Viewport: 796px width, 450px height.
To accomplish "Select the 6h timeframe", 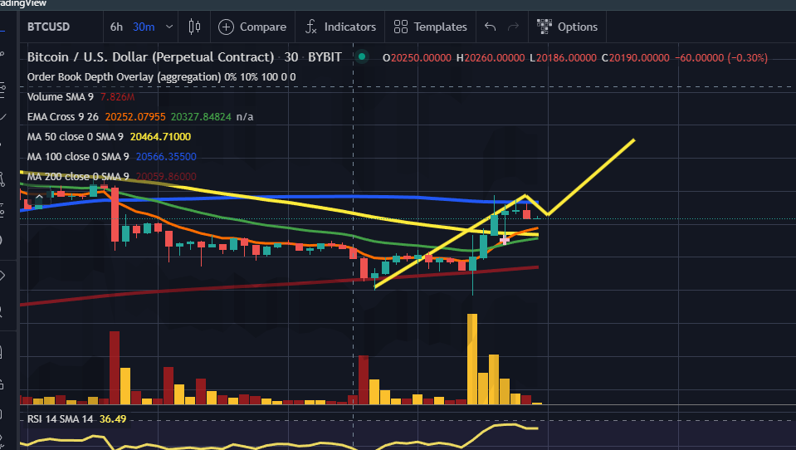I will coord(116,27).
